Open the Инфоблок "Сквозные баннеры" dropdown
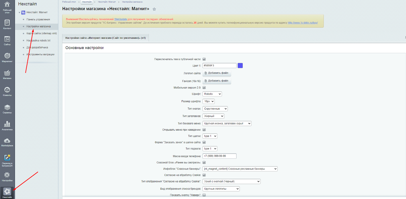Image resolution: width=406 pixels, height=199 pixels. 240,169
